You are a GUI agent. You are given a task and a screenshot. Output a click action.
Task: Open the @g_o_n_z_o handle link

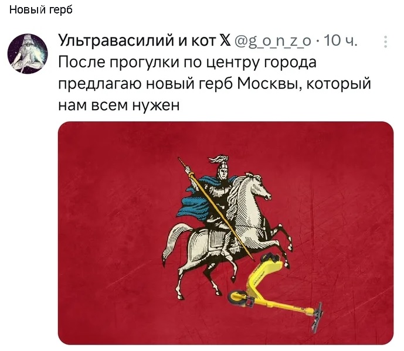click(x=272, y=42)
